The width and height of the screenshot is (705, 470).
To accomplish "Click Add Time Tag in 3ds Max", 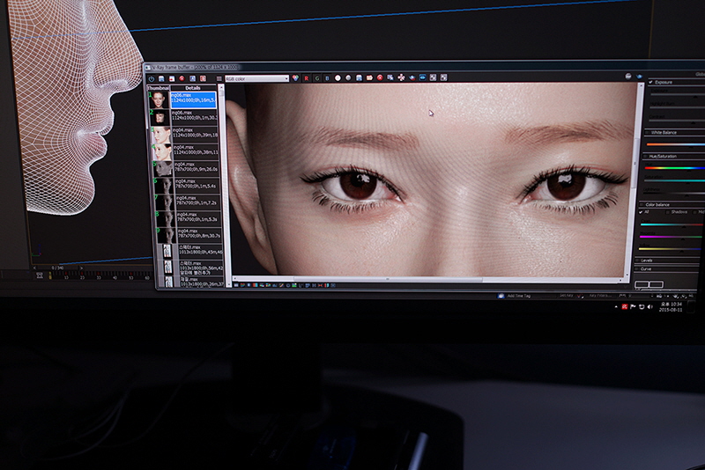I will pos(519,296).
